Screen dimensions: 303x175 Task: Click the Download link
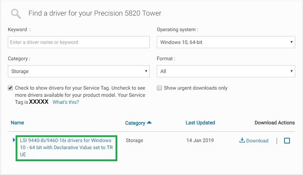tap(257, 141)
